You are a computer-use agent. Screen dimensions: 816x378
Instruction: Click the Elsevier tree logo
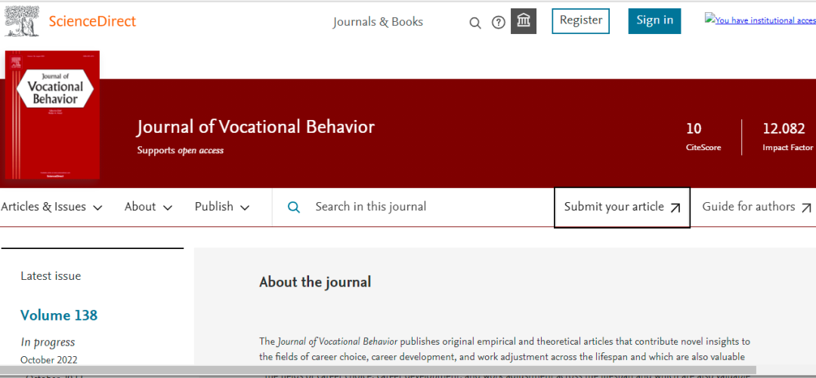[x=22, y=21]
